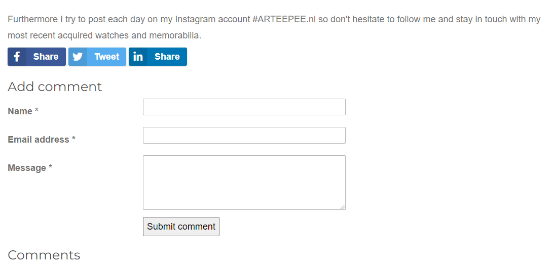Click the LinkedIn logo icon

coord(138,57)
